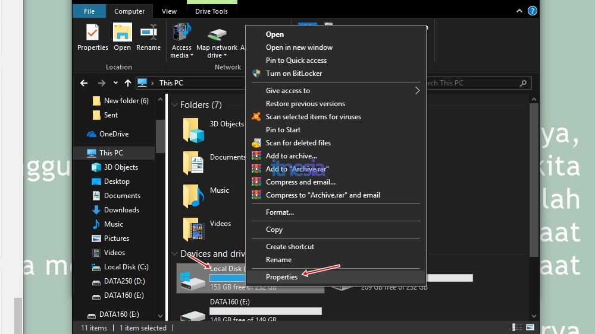The width and height of the screenshot is (595, 334).
Task: Click the content pane vertical scrollbar
Action: tap(534, 180)
